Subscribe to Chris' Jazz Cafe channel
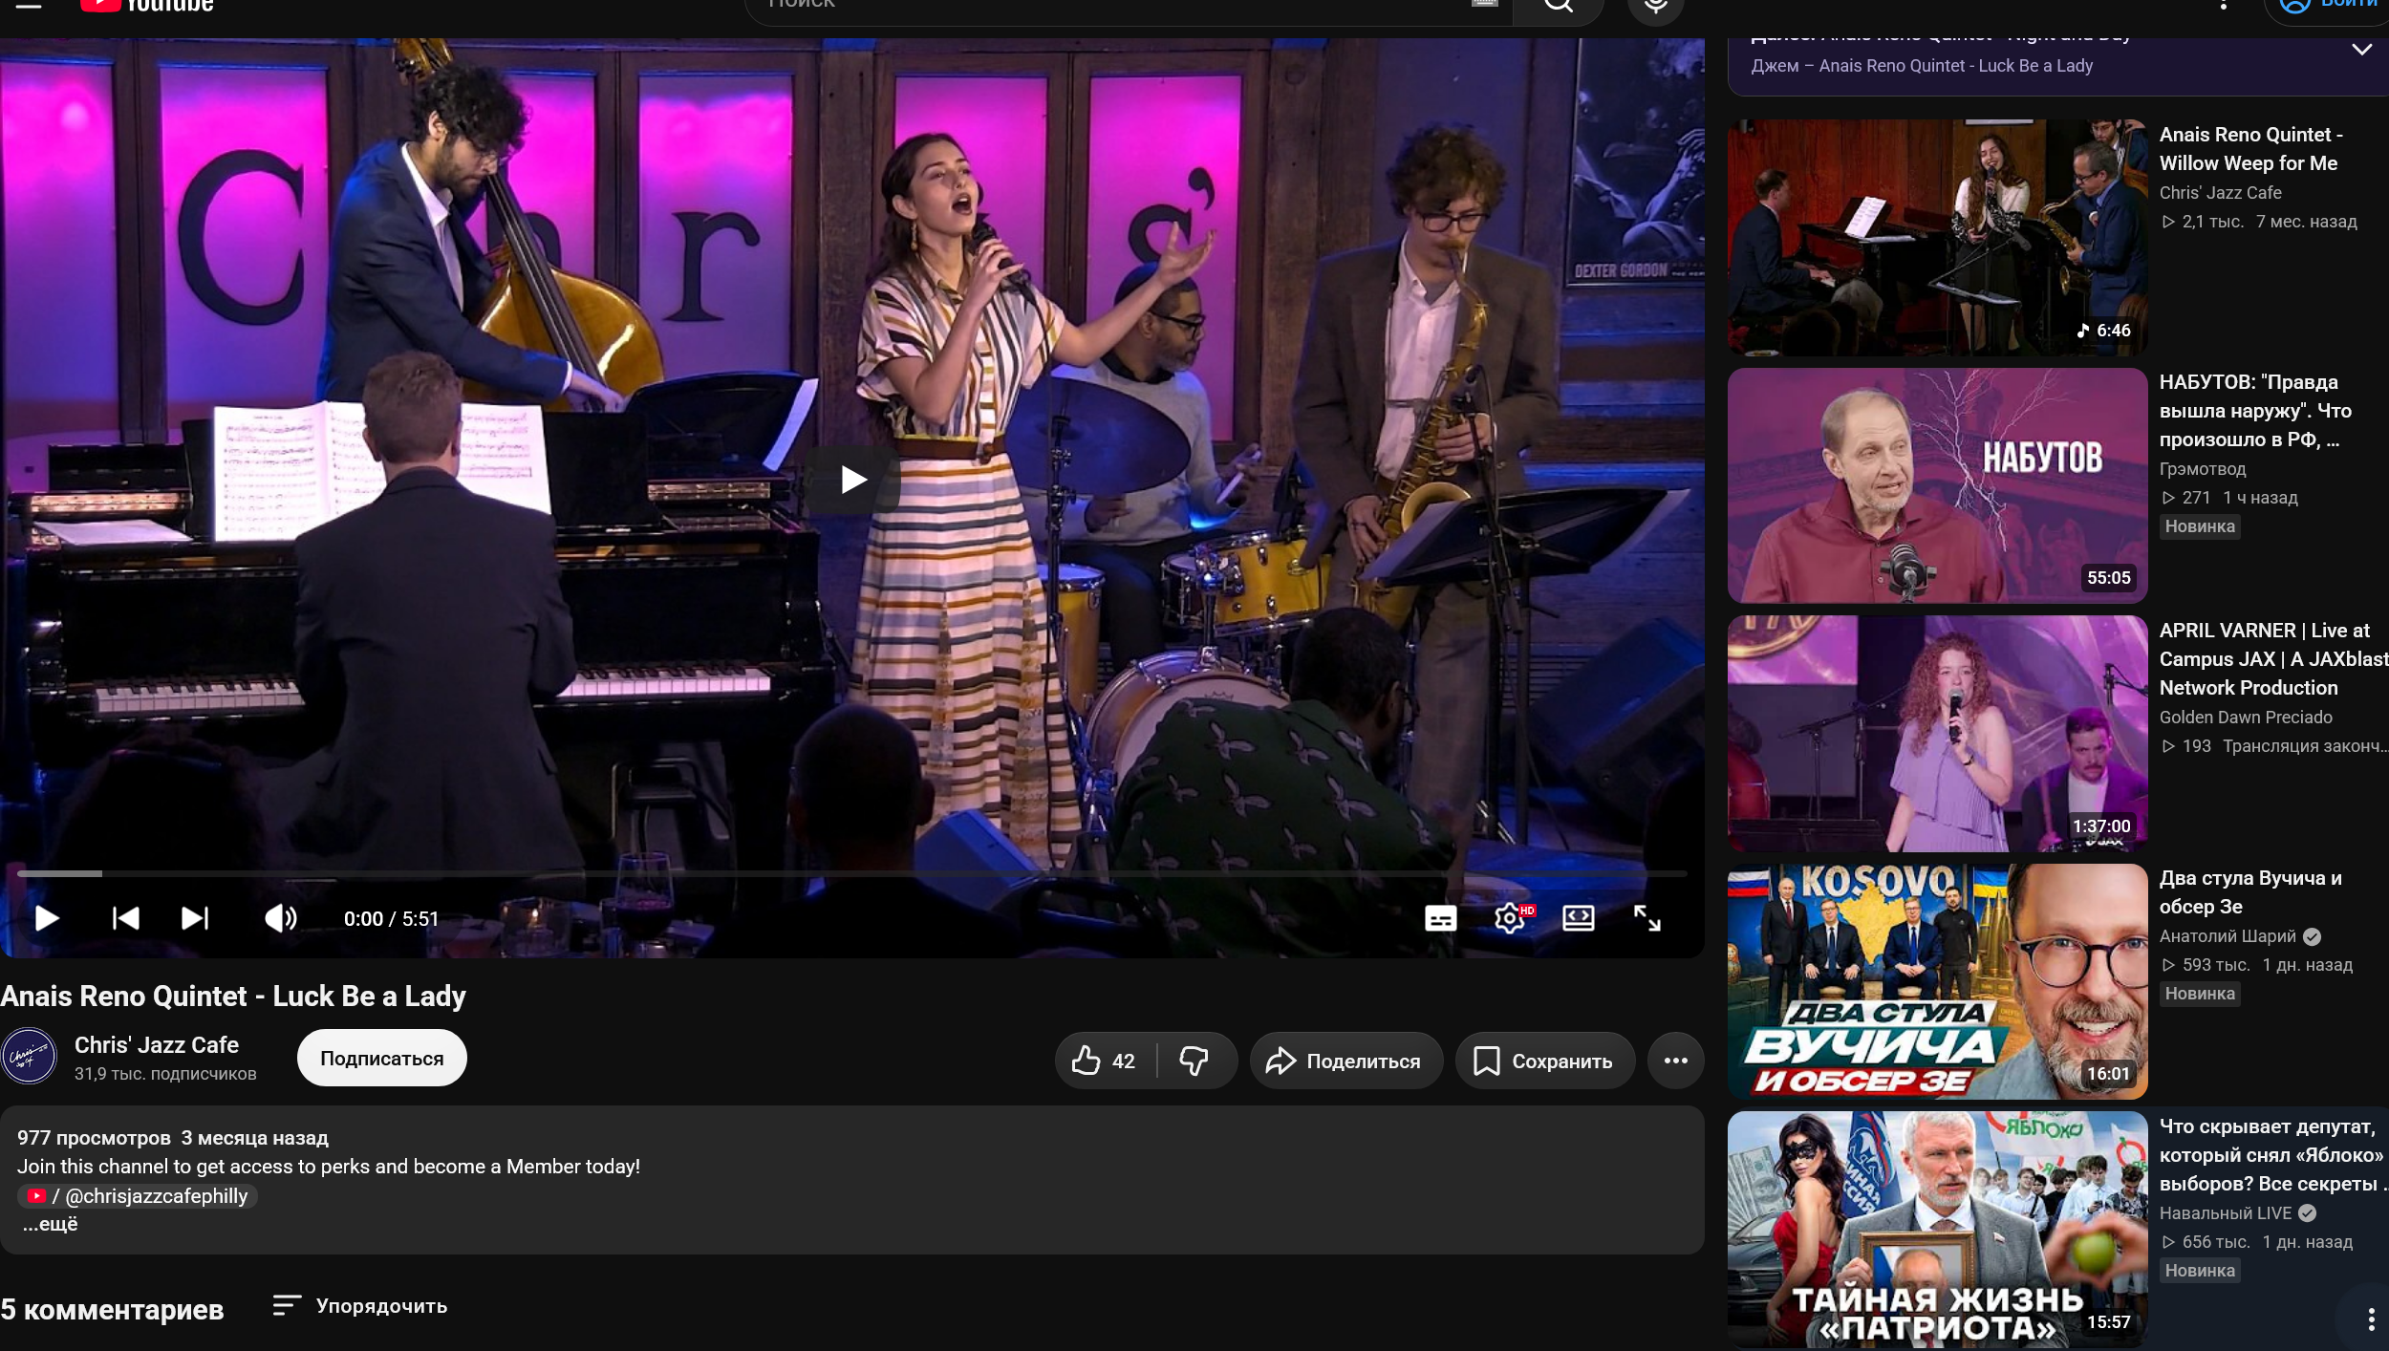This screenshot has width=2389, height=1351. coord(381,1058)
